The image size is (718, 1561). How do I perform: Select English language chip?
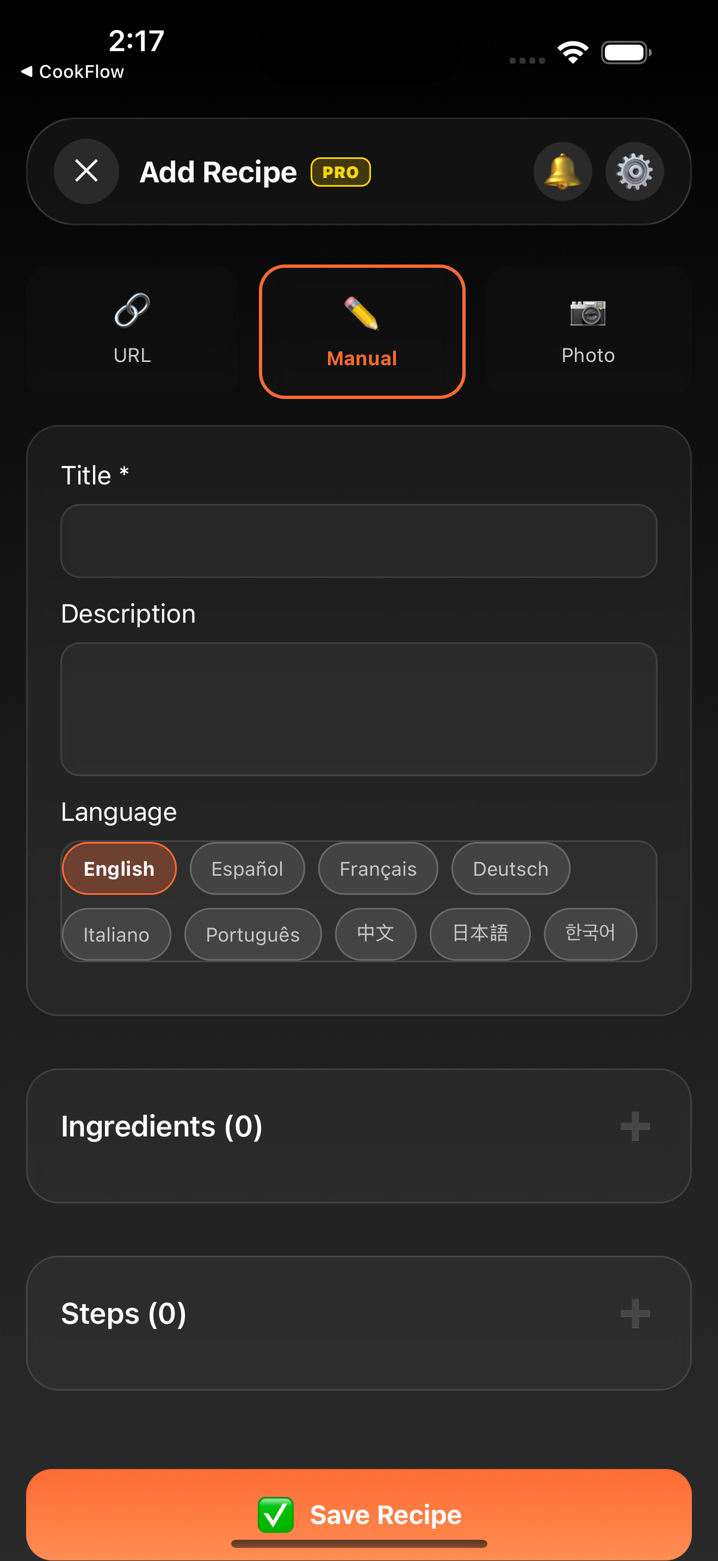pos(119,868)
